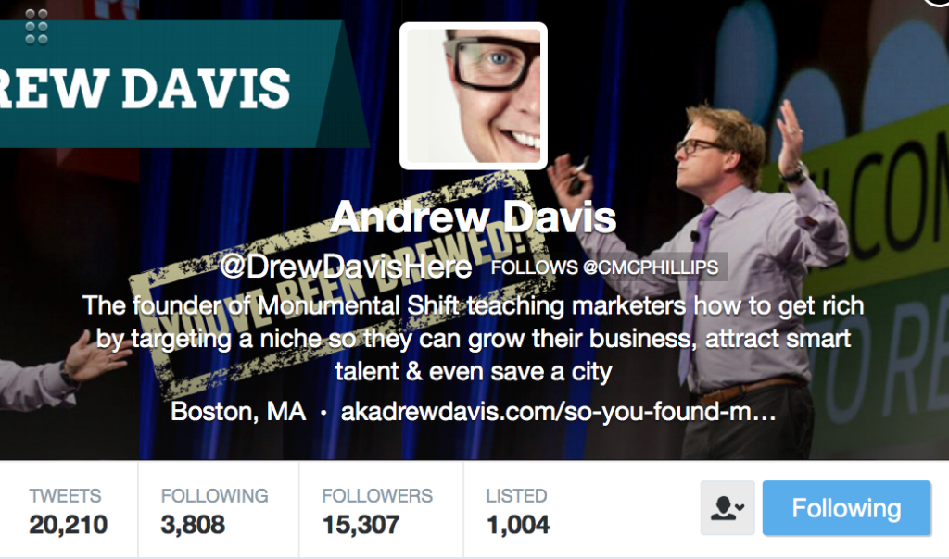Viewport: 949px width, 559px height.
Task: Click the akadrewdavis.com website link
Action: pyautogui.click(x=558, y=412)
